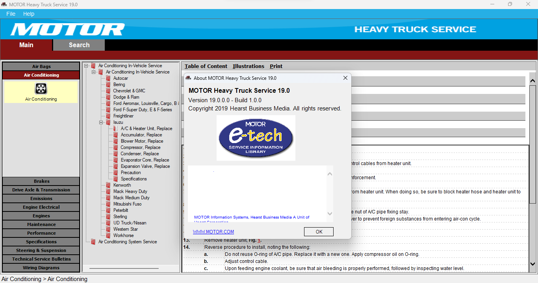Viewport: 538px width, 283px height.
Task: Switch to the Search tab
Action: click(79, 45)
